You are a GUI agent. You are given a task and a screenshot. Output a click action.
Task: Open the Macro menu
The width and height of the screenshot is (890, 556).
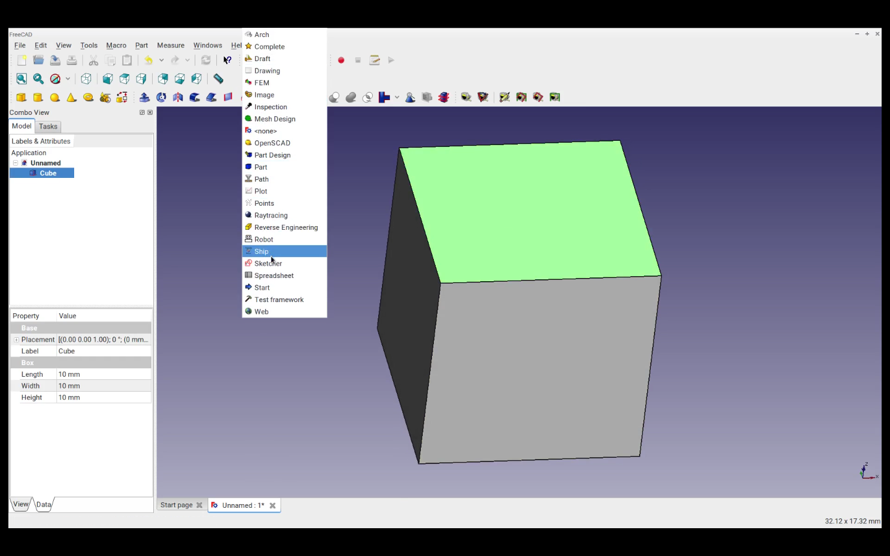(x=116, y=46)
